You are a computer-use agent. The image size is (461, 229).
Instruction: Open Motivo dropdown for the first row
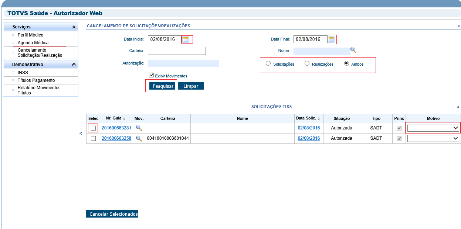(433, 128)
